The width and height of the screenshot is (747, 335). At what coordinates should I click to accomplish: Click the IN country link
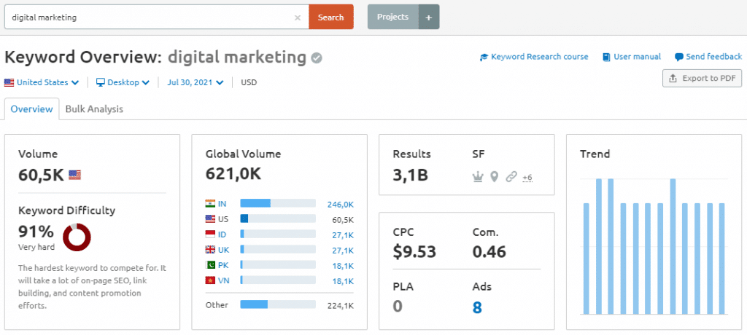click(222, 204)
